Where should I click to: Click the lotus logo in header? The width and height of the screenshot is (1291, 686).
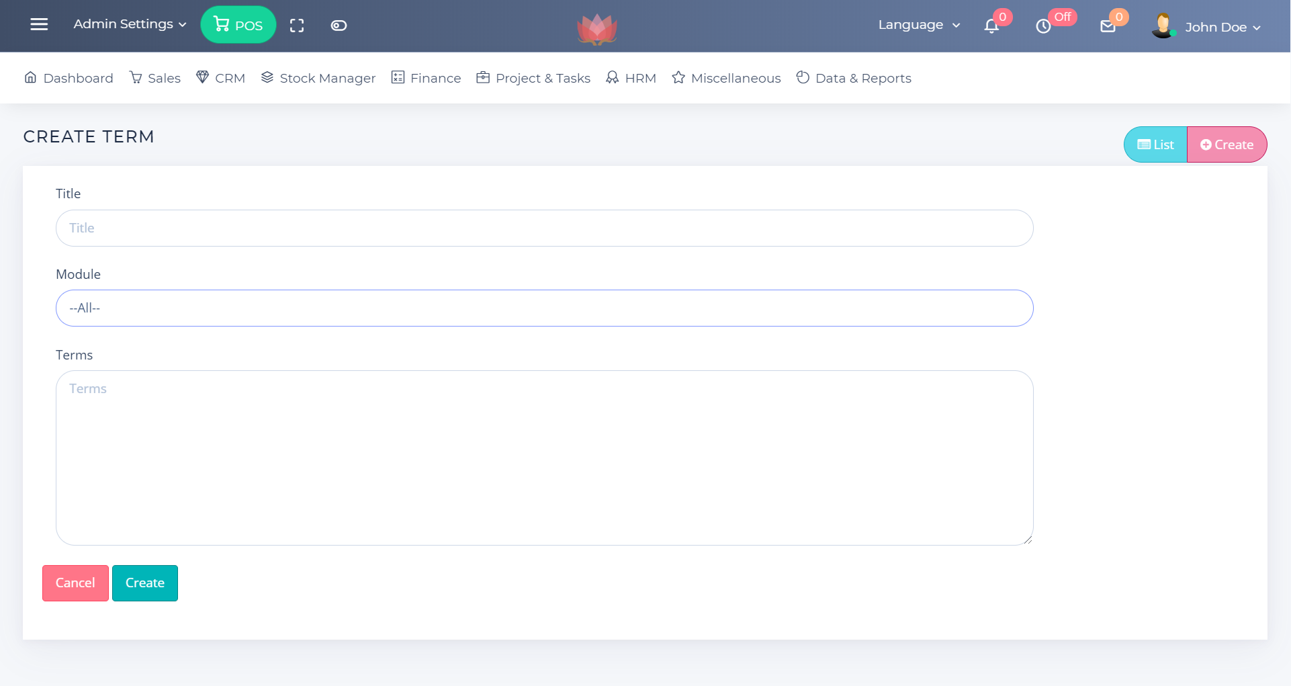point(596,28)
